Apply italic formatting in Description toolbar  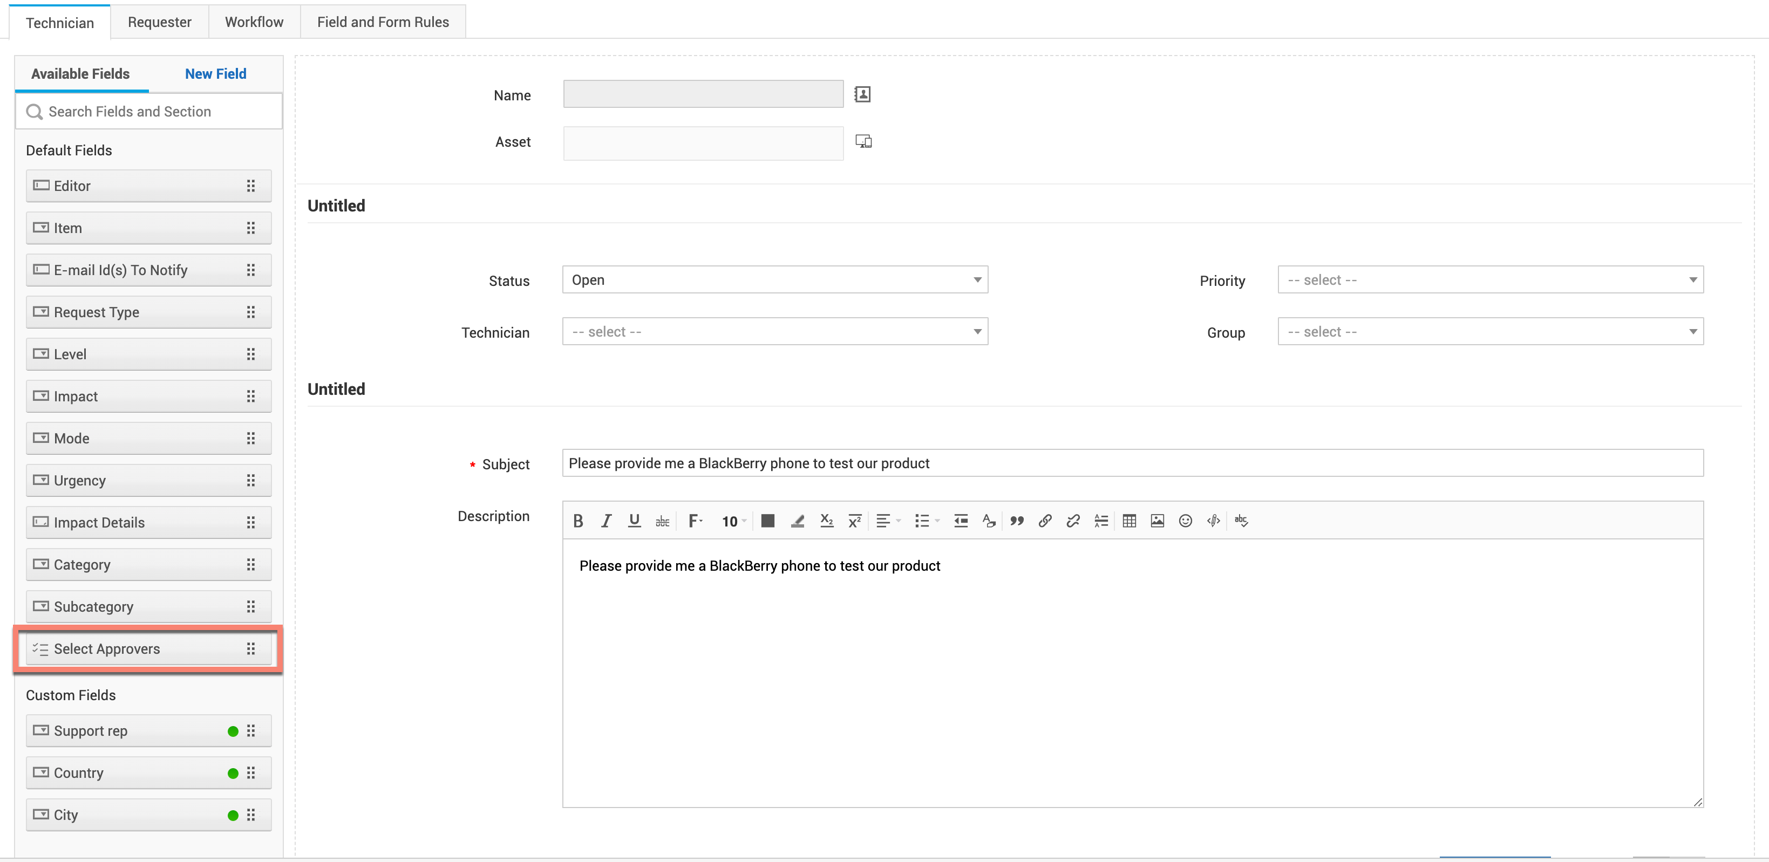coord(605,521)
